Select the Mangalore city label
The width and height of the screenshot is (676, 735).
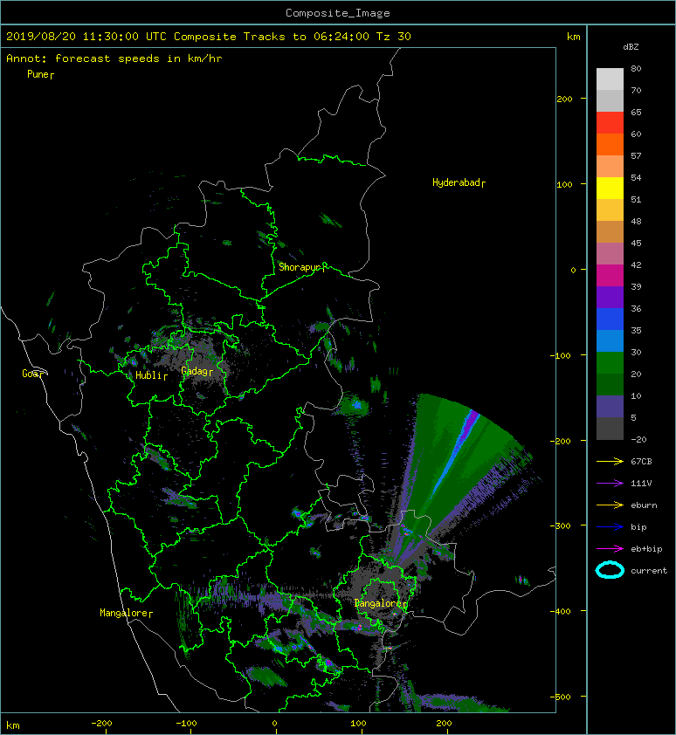click(126, 613)
